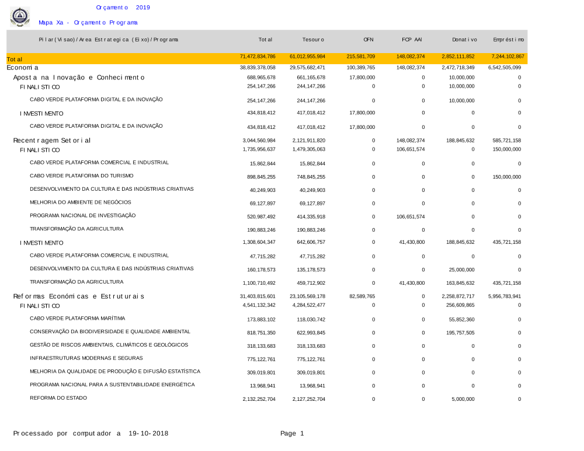Screen dimensions: 584x451
Task: Click the Donativo column header
Action: pyautogui.click(x=464, y=40)
